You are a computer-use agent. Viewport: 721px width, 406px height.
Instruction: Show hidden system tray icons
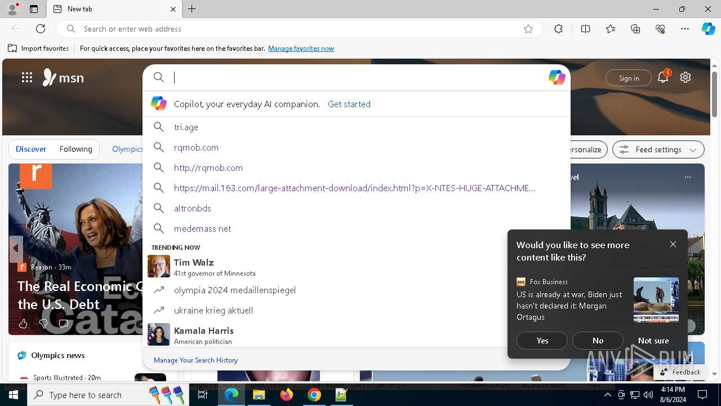click(x=607, y=395)
